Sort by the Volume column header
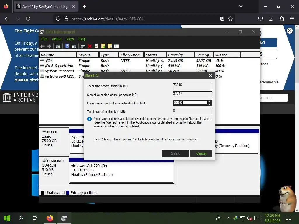 coord(58,55)
